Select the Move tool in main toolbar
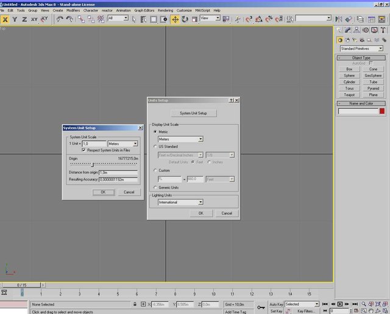390x314 pixels. click(x=175, y=19)
